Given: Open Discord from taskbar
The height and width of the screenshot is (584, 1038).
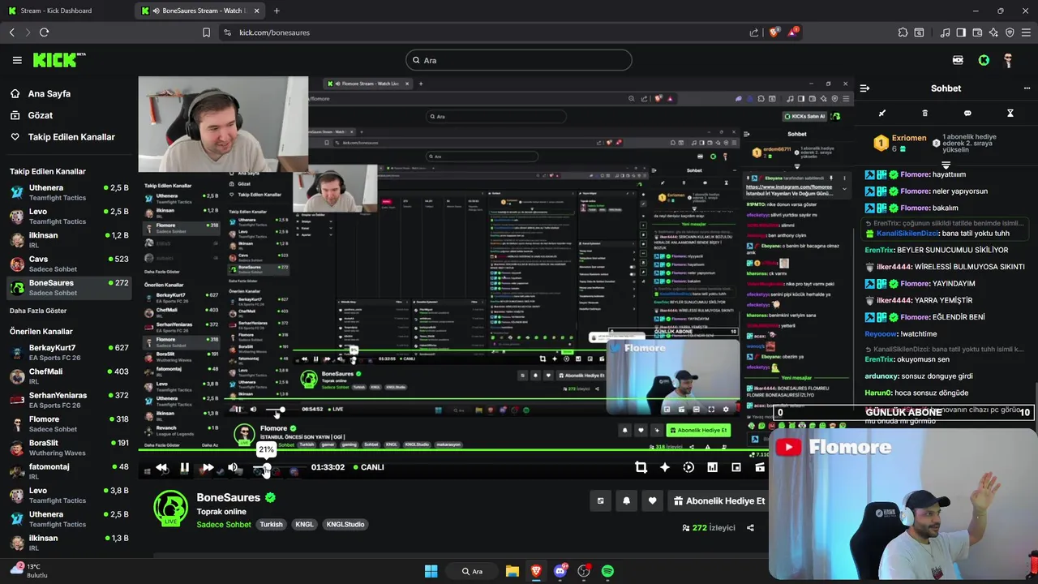Looking at the screenshot, I should coord(560,571).
